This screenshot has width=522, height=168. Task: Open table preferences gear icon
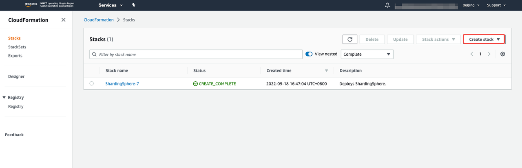tap(502, 54)
